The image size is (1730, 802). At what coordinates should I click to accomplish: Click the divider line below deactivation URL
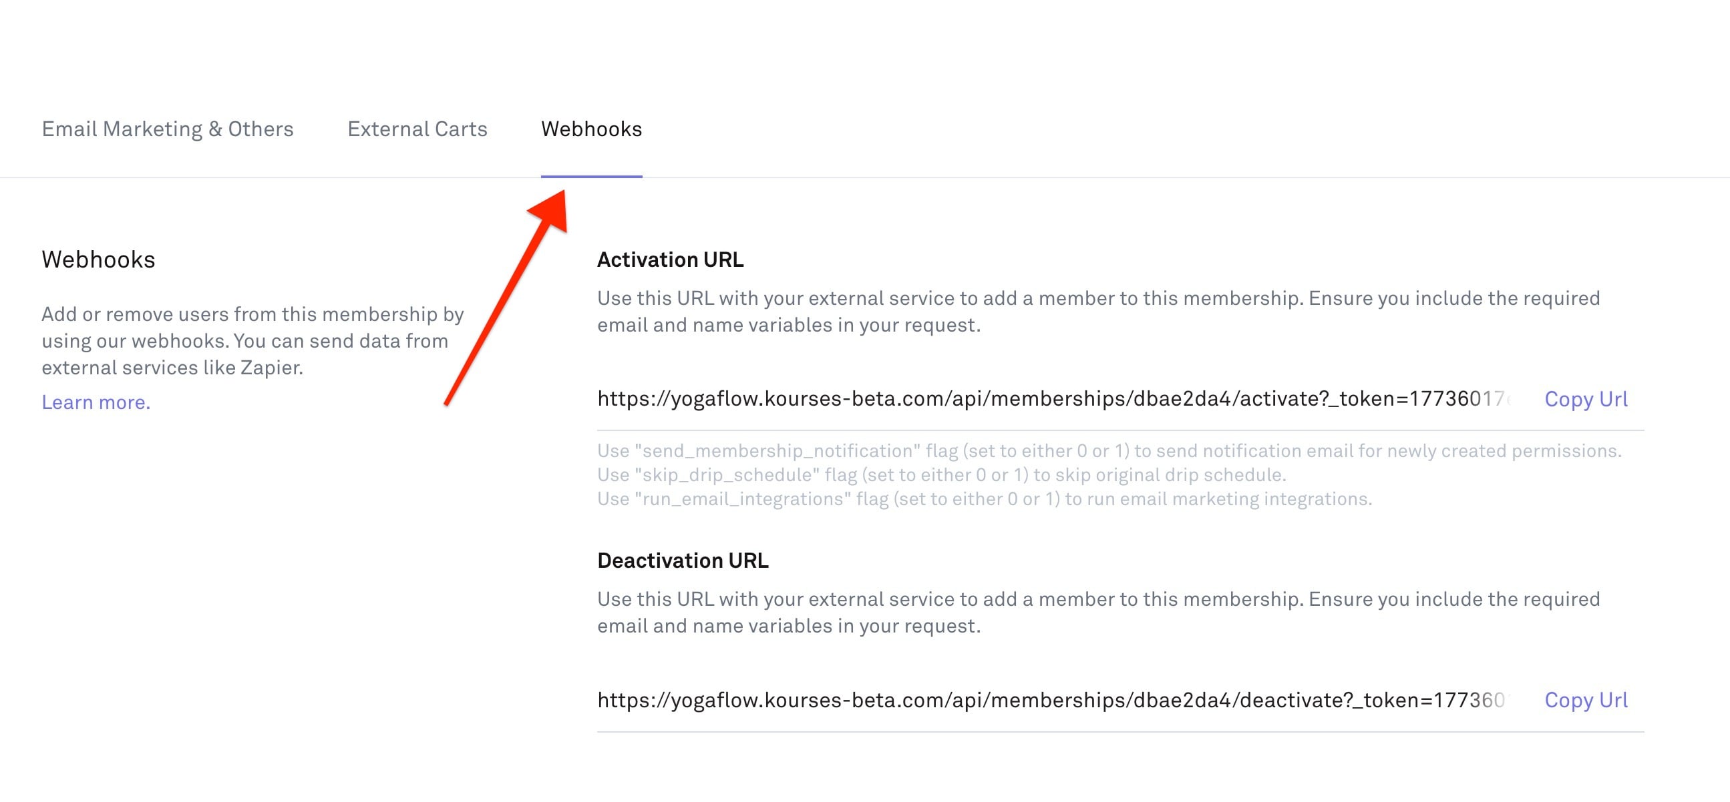point(1120,731)
